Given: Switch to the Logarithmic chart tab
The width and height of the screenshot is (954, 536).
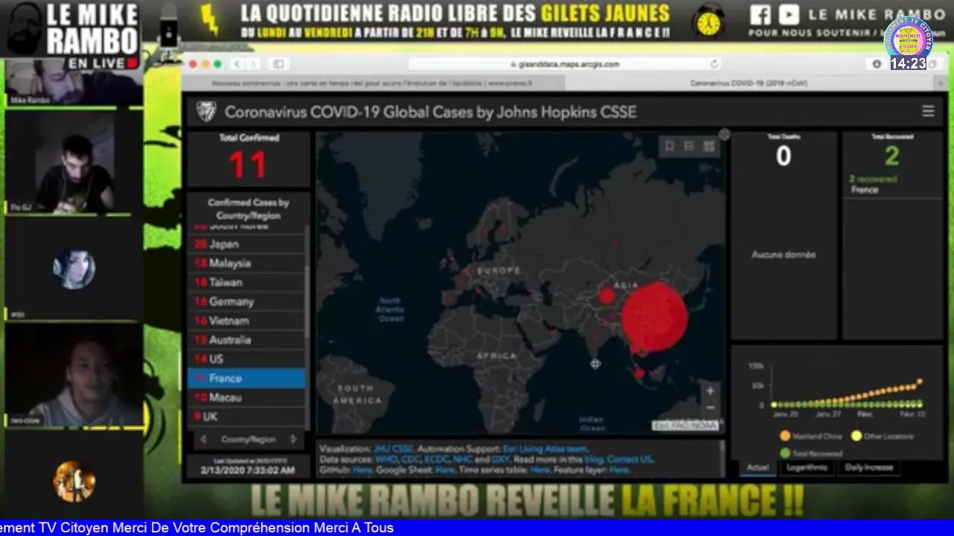Looking at the screenshot, I should coord(807,468).
